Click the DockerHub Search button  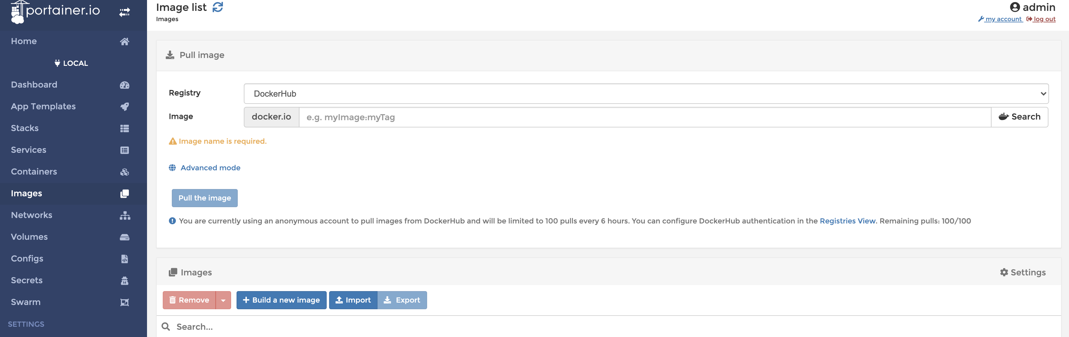click(1019, 117)
